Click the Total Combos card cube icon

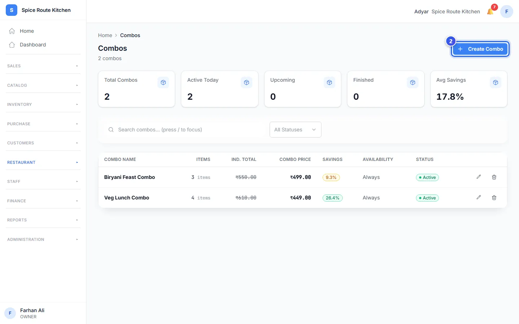click(163, 82)
